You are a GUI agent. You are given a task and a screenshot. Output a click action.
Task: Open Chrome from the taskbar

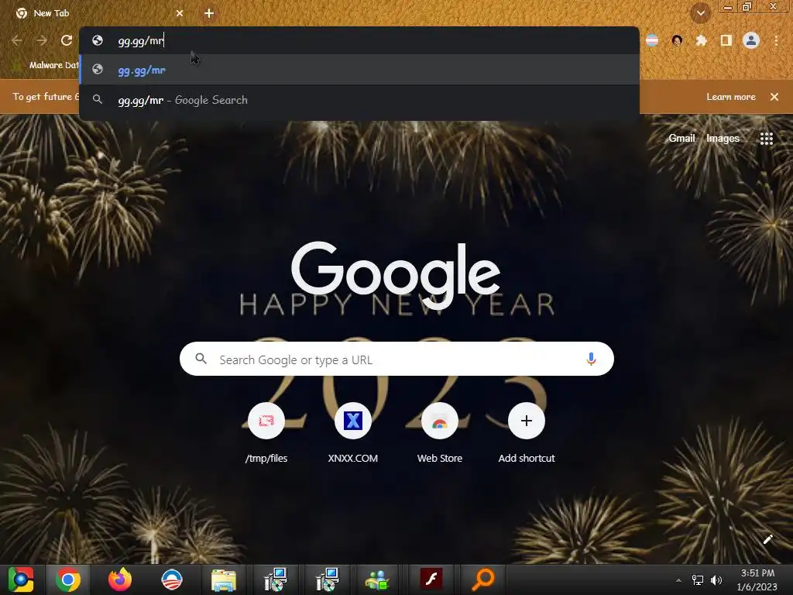[68, 580]
